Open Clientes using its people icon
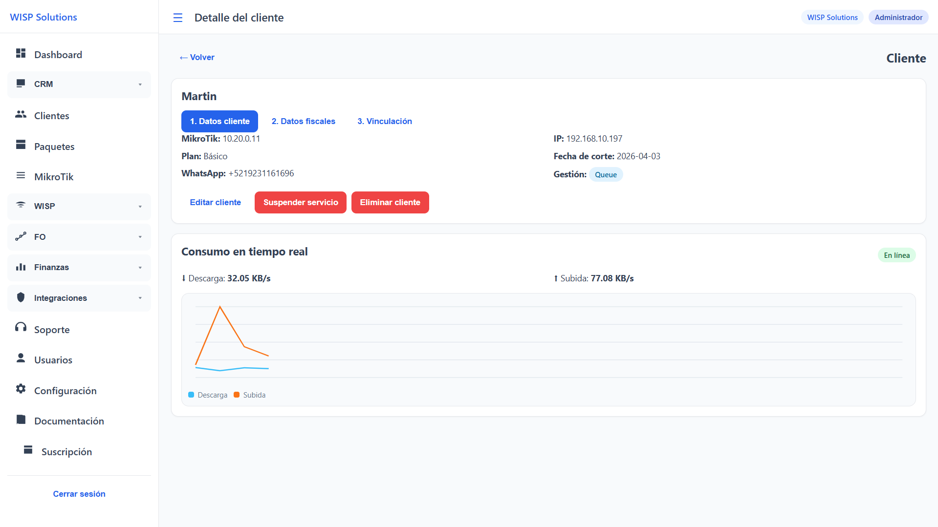 (21, 115)
